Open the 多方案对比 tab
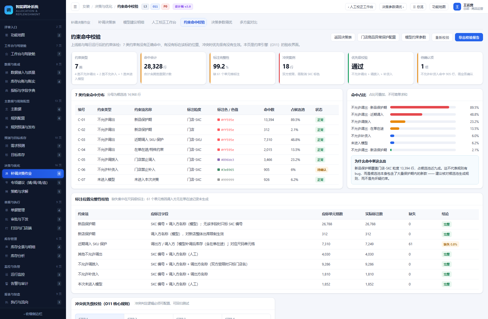 pyautogui.click(x=248, y=22)
